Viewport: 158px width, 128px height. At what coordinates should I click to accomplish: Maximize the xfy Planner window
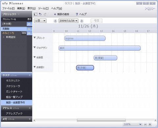click(146, 3)
